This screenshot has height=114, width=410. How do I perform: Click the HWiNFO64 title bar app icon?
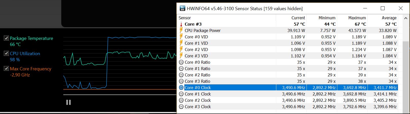click(183, 8)
